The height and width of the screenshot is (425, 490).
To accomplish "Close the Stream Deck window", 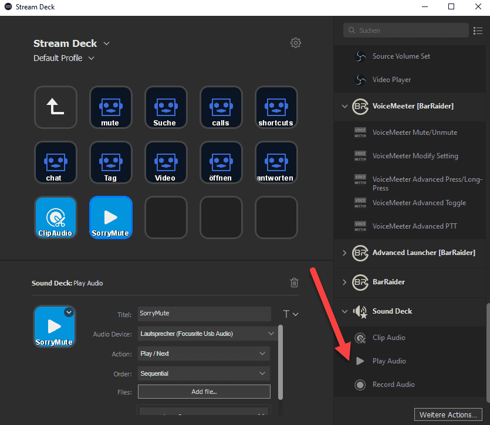I will tap(478, 7).
